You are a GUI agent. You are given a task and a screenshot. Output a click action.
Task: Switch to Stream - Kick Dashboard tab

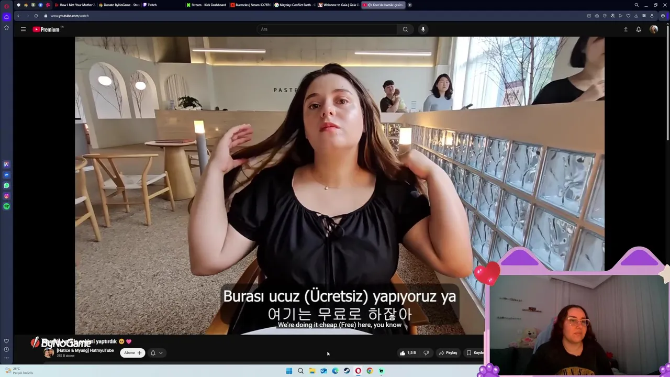click(207, 5)
